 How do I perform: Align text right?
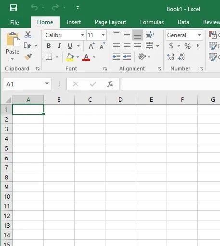pyautogui.click(x=138, y=46)
